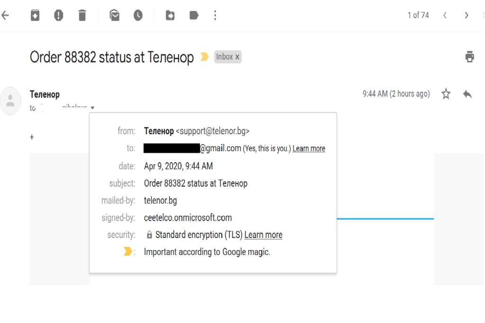The width and height of the screenshot is (485, 323).
Task: Remove the Inbox label
Action: point(237,57)
